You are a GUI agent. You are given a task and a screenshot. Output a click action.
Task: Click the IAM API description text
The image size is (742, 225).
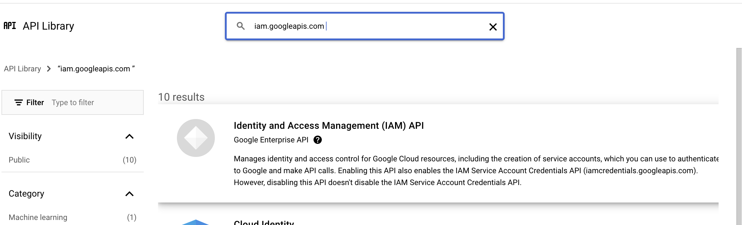coord(476,171)
